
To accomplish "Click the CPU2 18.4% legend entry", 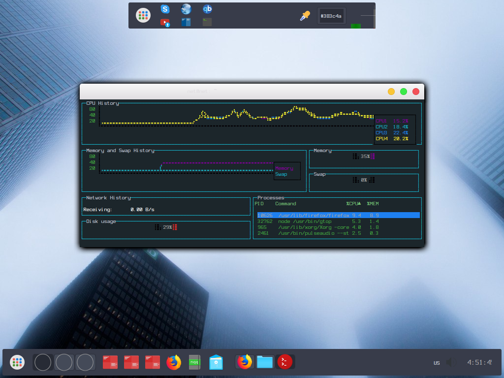I will click(392, 127).
